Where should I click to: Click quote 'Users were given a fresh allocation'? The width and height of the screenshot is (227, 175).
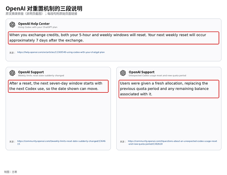point(169,89)
